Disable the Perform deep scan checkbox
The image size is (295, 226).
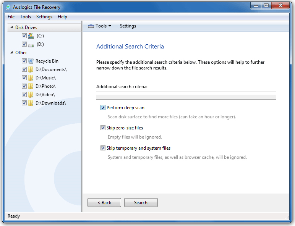103,108
